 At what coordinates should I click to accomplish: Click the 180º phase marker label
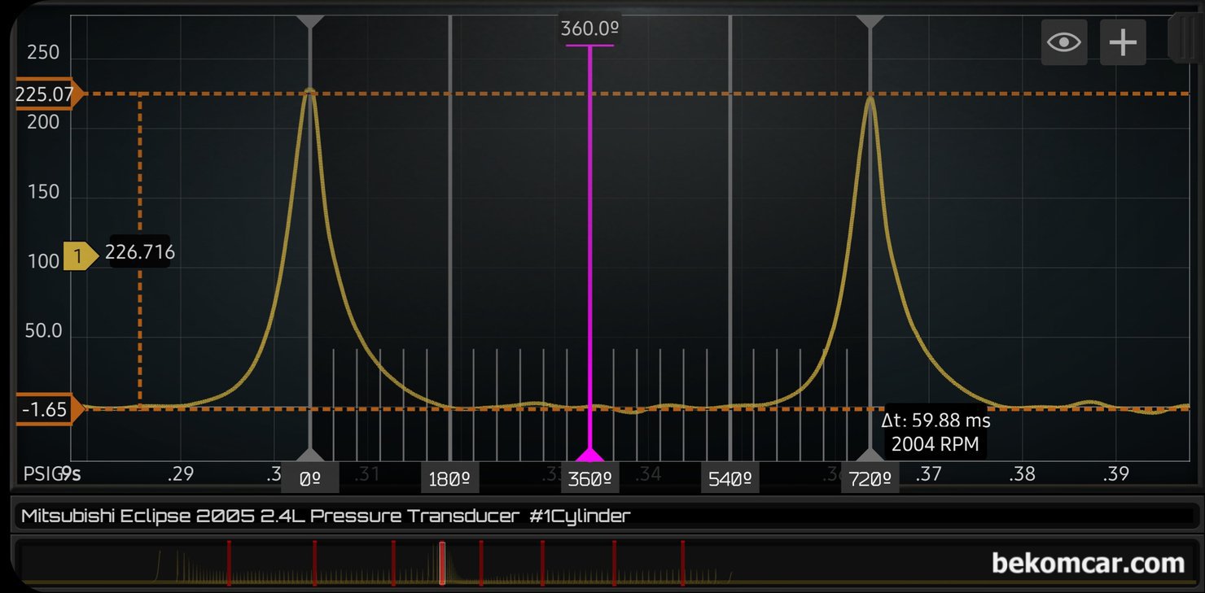[449, 479]
